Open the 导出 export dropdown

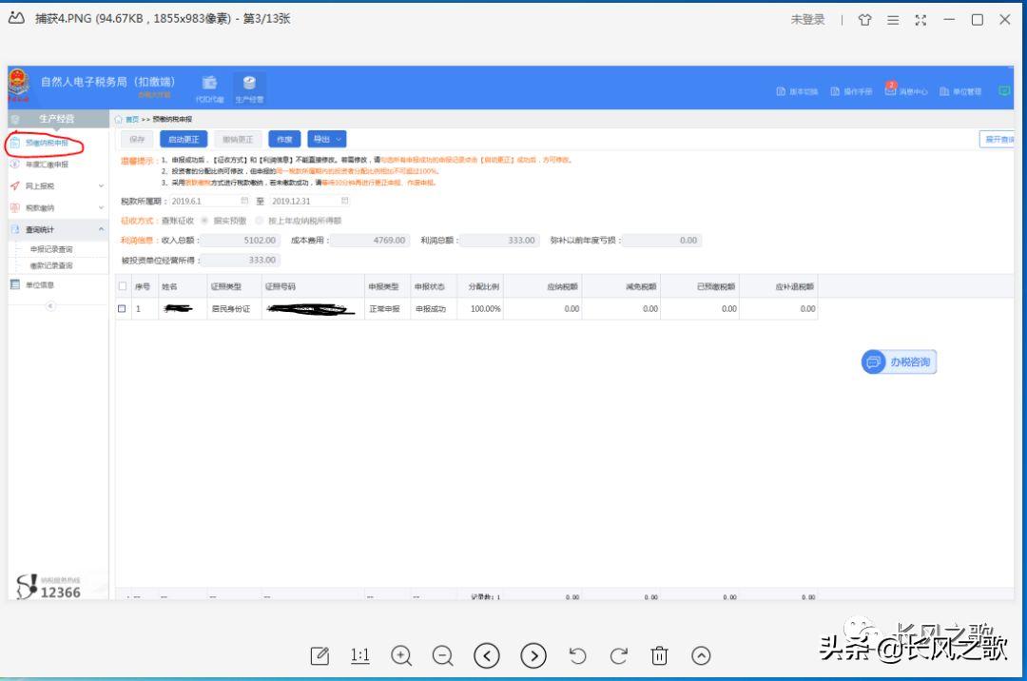click(x=327, y=139)
